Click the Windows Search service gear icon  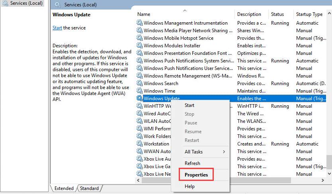coord(140,83)
